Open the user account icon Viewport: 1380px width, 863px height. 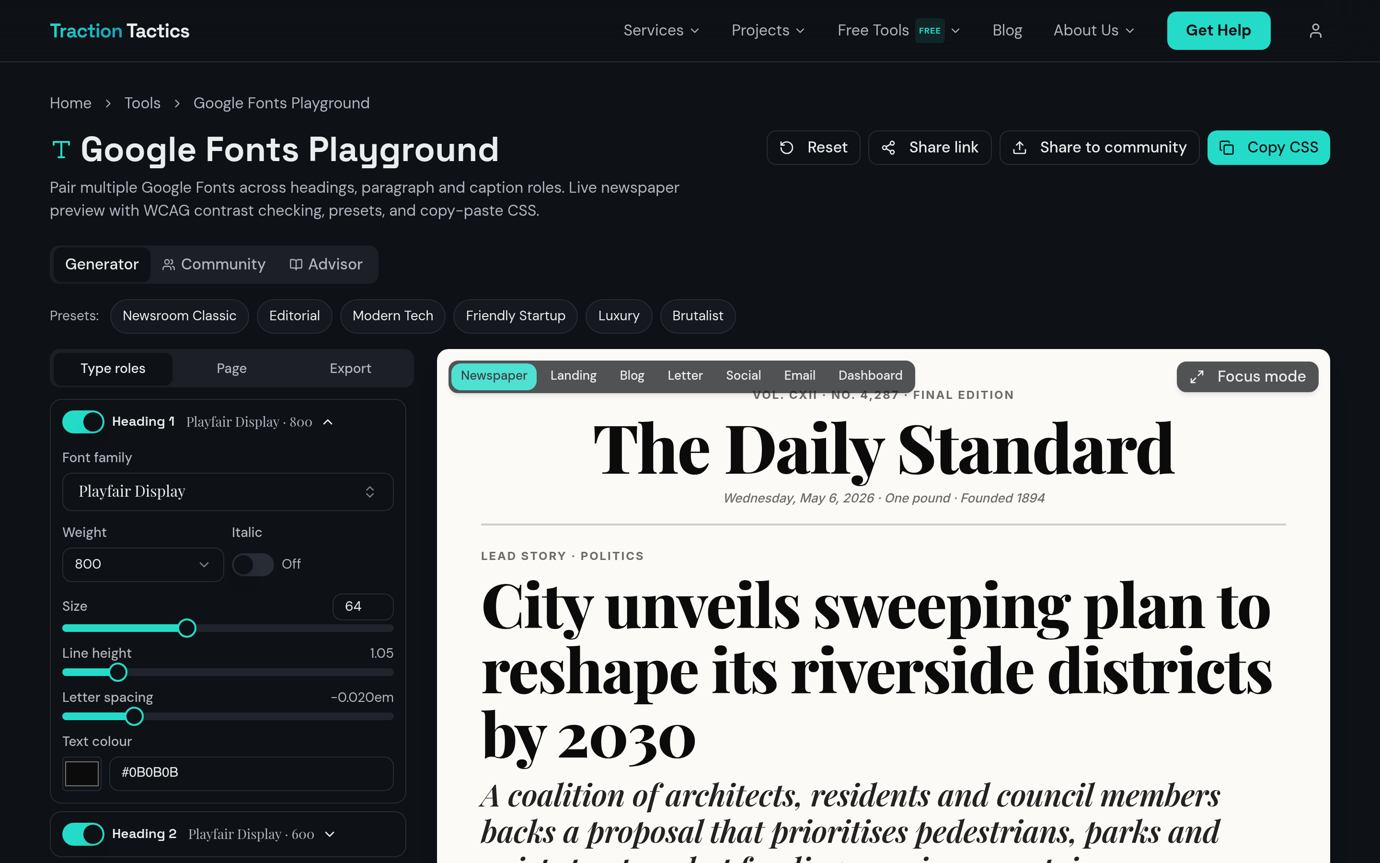1315,31
